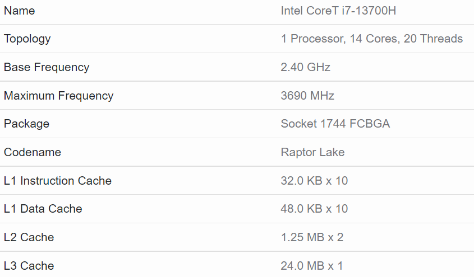Click the 1.25 MB x 2 value

tap(312, 237)
